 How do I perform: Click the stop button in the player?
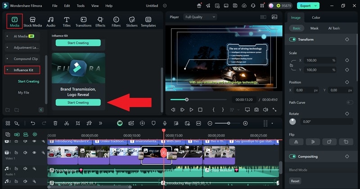[x=200, y=110]
